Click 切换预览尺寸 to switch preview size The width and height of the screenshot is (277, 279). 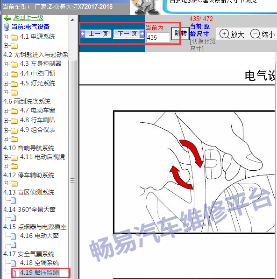pos(203,45)
